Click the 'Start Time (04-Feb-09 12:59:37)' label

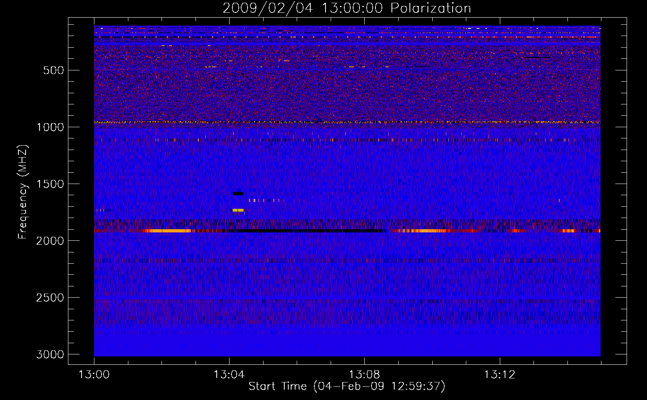click(x=347, y=386)
